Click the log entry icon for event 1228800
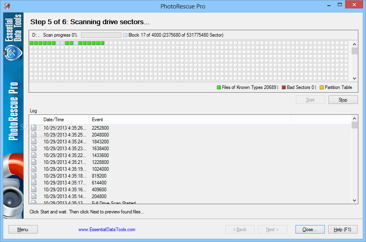366x242 pixels. pyautogui.click(x=34, y=162)
